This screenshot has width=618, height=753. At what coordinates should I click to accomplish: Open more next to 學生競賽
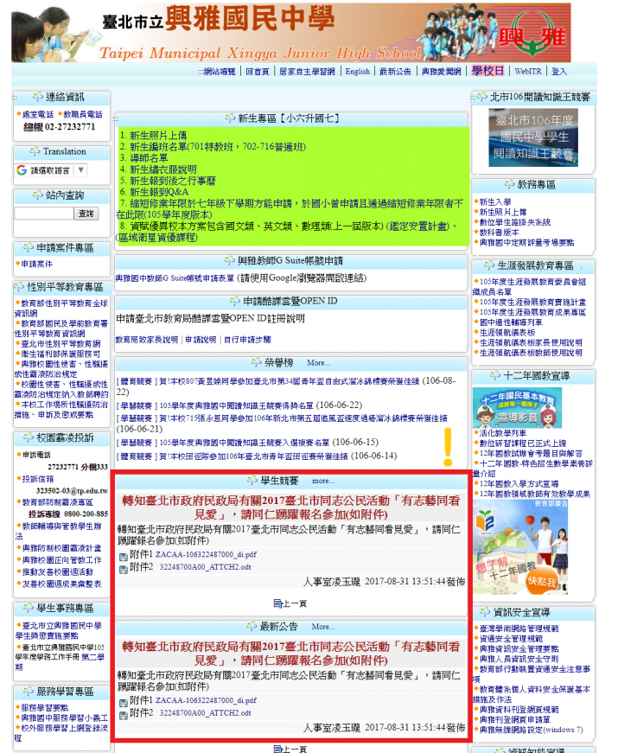[322, 481]
